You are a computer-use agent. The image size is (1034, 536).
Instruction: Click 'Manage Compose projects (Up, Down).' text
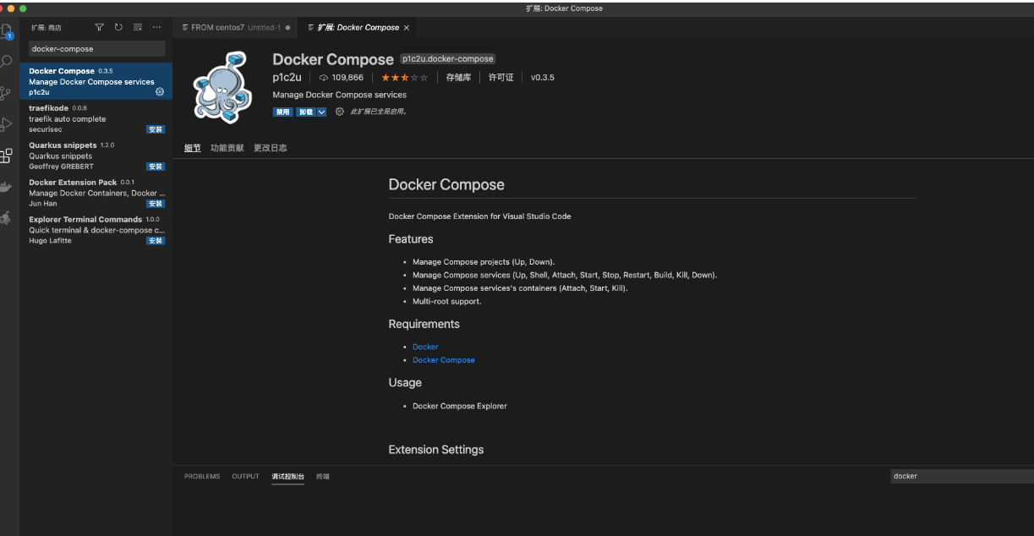(x=484, y=262)
